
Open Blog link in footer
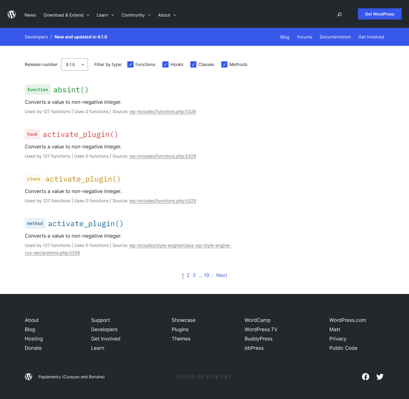pos(30,329)
